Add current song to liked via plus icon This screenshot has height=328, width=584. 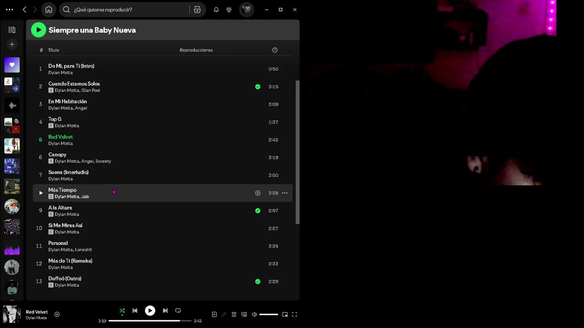[57, 314]
